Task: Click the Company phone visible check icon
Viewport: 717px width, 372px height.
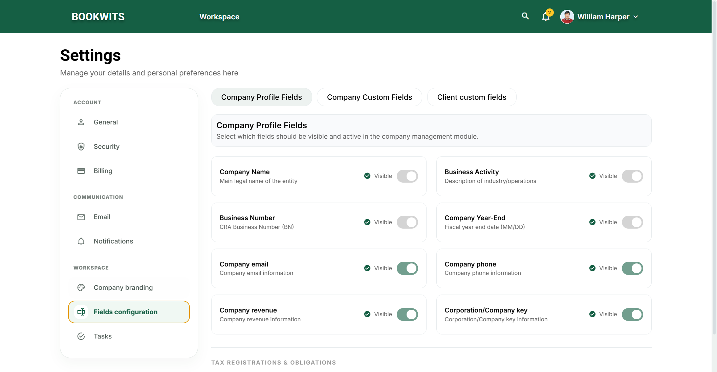Action: [592, 268]
